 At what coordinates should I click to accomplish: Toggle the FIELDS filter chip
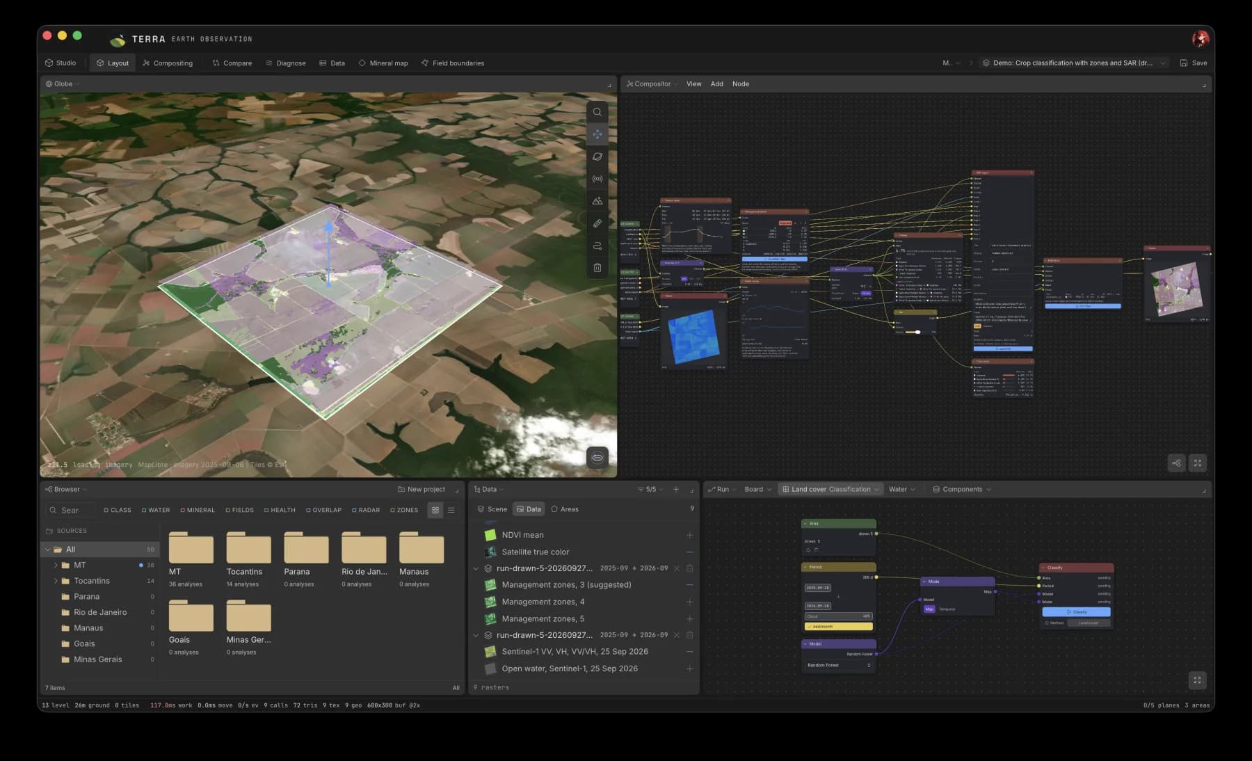[x=240, y=510]
